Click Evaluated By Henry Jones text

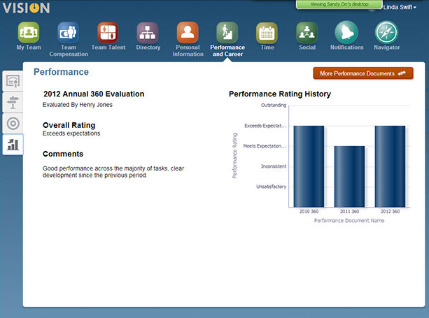[x=78, y=105]
